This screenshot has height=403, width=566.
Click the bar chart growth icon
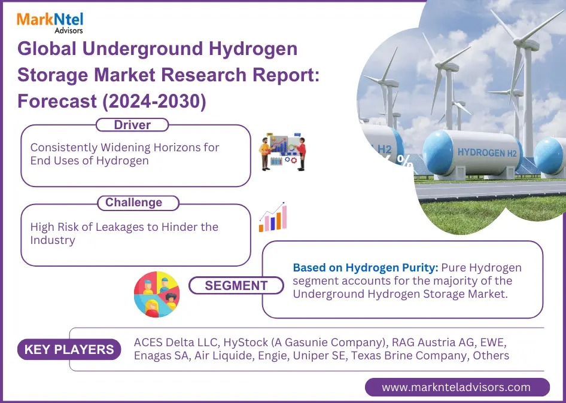coord(273,218)
